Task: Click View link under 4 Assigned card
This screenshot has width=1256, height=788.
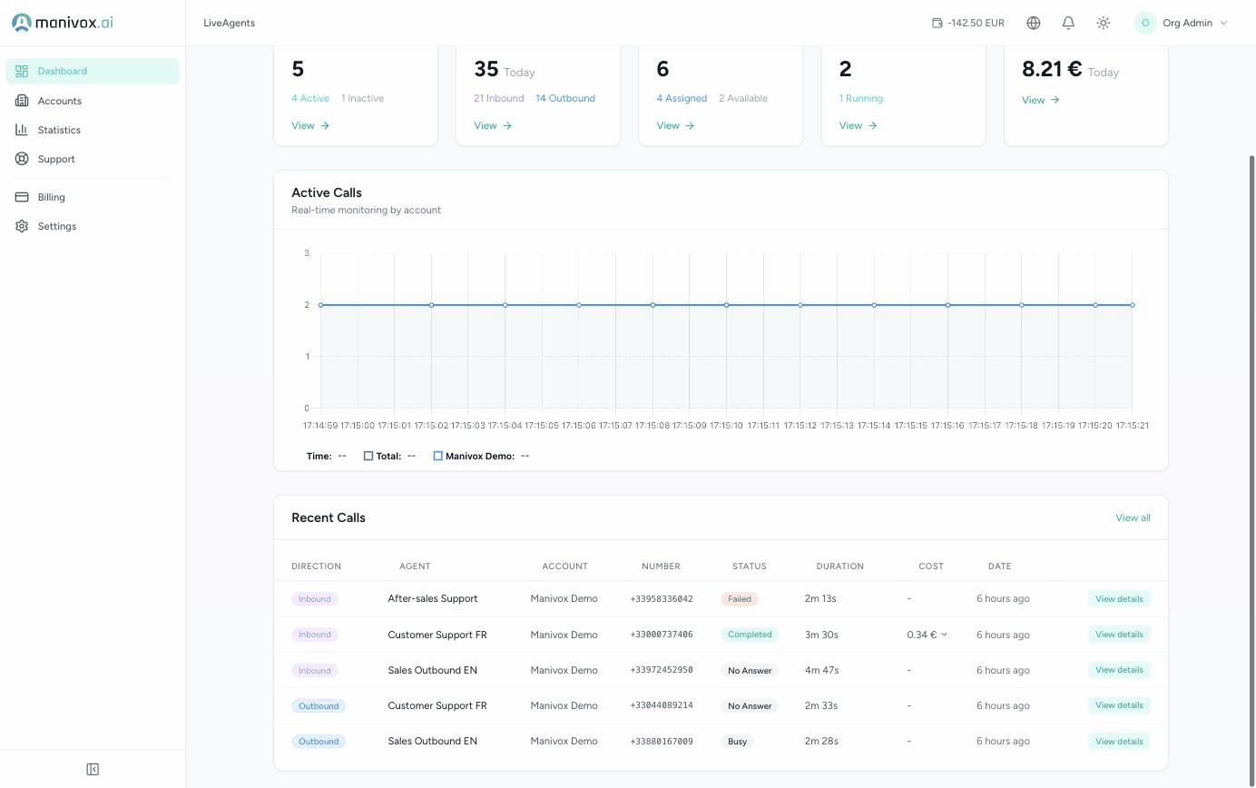Action: (x=675, y=125)
